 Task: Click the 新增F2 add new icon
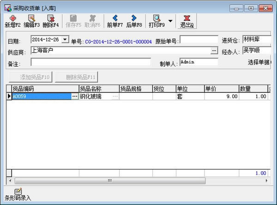pos(12,18)
